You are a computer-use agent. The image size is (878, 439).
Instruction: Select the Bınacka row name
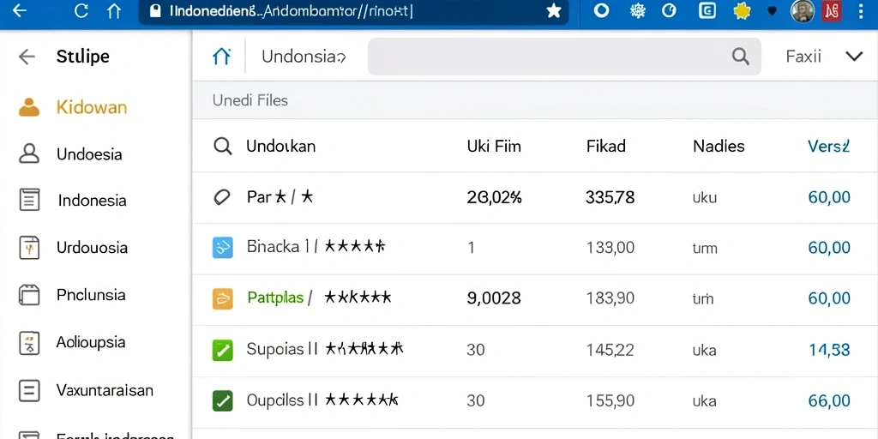point(274,246)
